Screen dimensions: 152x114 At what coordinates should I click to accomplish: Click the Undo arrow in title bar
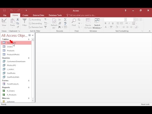11,10
